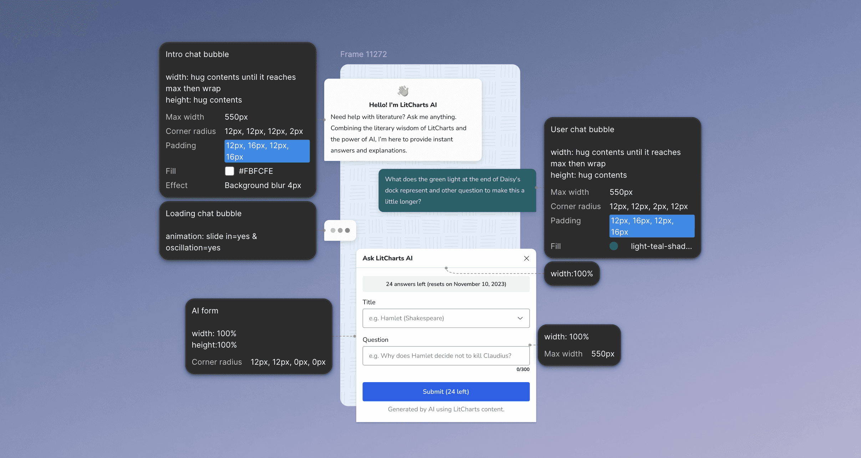This screenshot has width=861, height=458.
Task: Select the Frame 11272 label
Action: (363, 54)
